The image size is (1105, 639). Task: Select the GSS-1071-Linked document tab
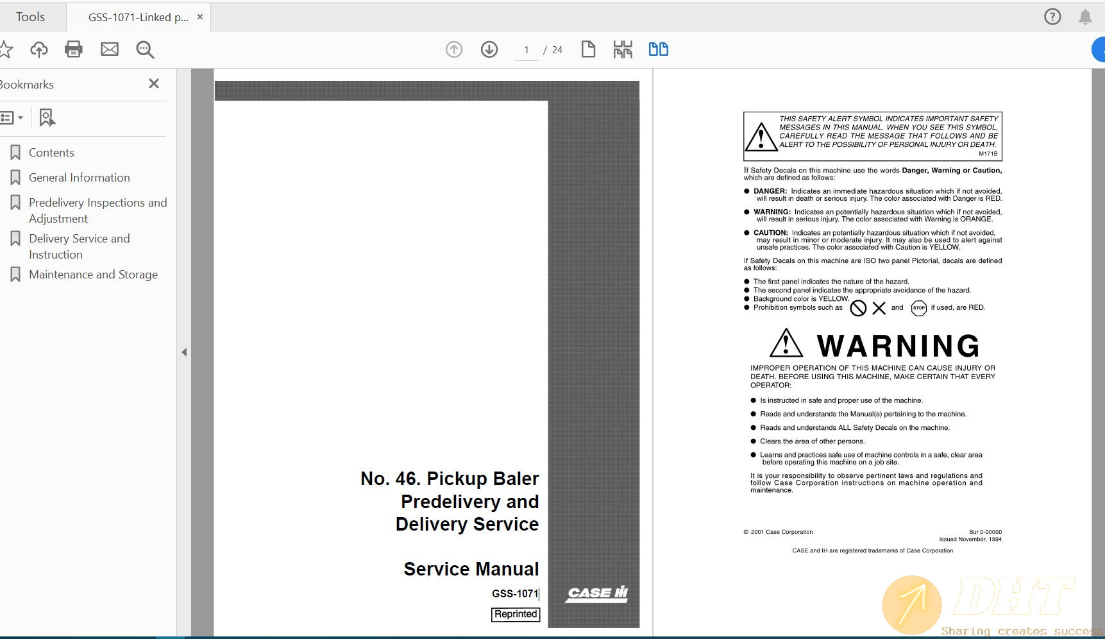(x=138, y=17)
